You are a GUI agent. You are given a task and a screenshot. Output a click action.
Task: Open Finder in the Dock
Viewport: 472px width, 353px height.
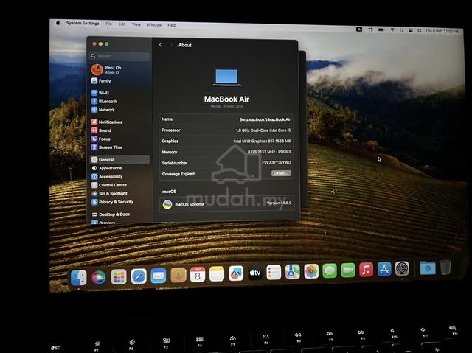(79, 277)
